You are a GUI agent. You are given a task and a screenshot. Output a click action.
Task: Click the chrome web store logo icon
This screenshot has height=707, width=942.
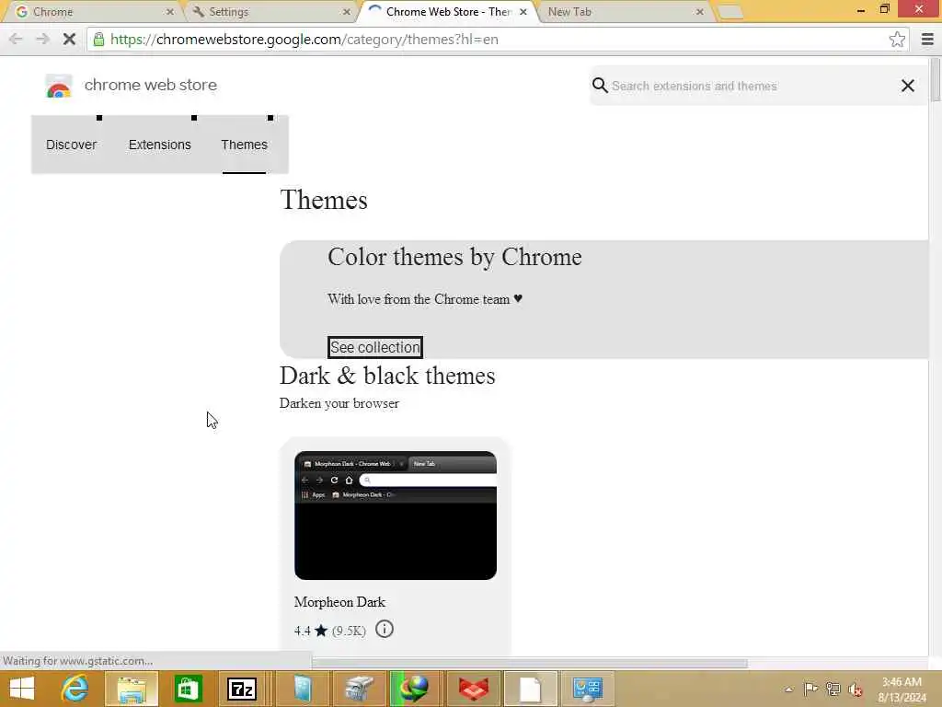coord(59,86)
